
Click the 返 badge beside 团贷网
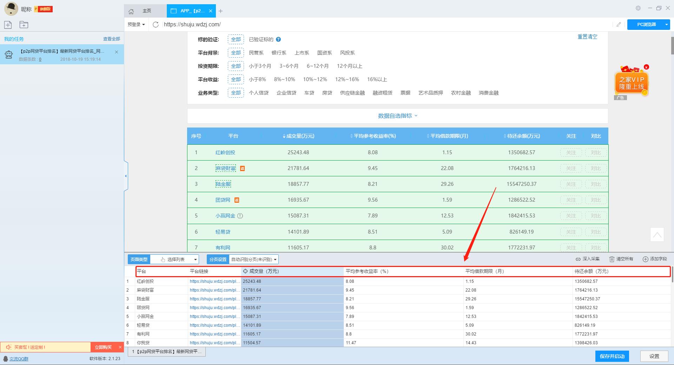[237, 200]
